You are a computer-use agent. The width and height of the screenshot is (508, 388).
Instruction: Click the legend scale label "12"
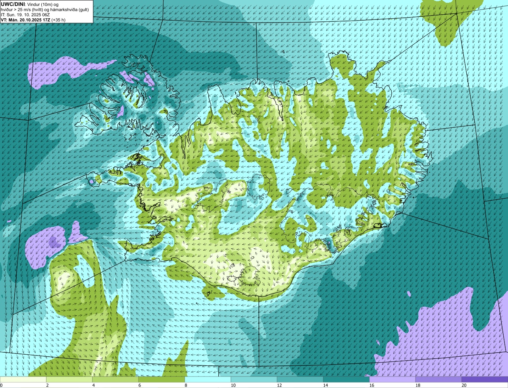coord(279,385)
